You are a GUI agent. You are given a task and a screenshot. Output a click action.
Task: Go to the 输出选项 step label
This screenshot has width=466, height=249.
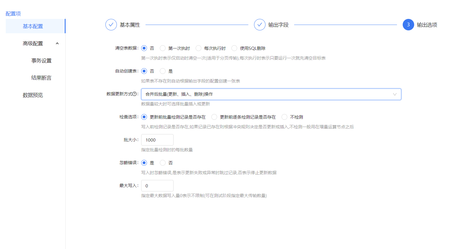pyautogui.click(x=427, y=25)
